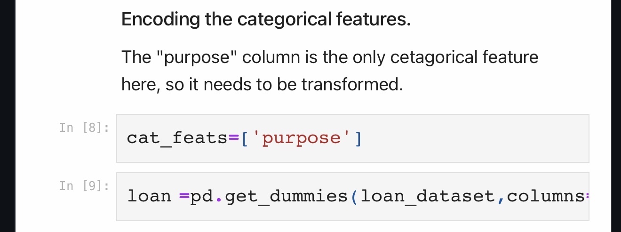The height and width of the screenshot is (232, 621).
Task: Place cursor on the loan variable
Action: [149, 196]
